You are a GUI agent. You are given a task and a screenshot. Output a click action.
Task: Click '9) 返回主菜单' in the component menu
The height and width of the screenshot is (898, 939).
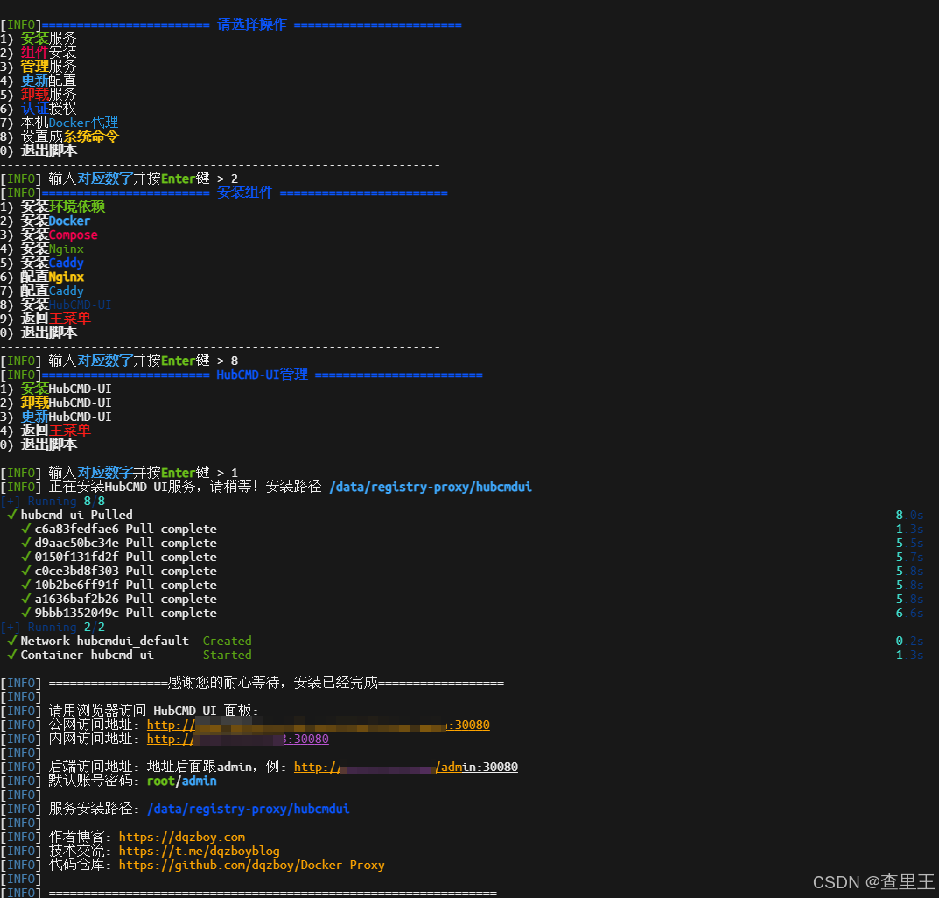pyautogui.click(x=46, y=319)
